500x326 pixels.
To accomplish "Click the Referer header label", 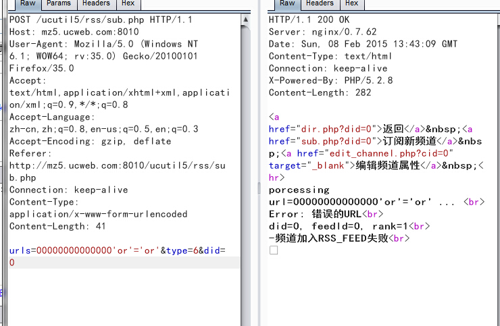I will [30, 153].
